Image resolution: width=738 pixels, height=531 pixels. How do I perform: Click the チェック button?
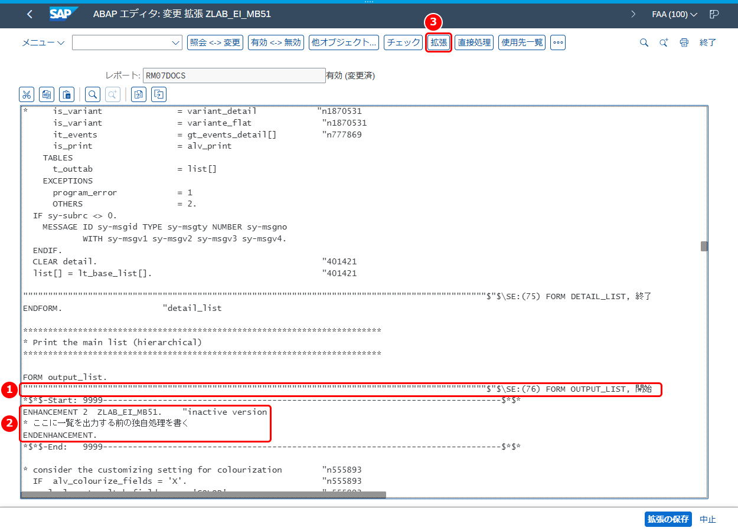[x=403, y=42]
